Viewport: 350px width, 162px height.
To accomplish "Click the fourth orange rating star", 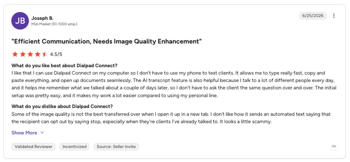I will point(38,54).
